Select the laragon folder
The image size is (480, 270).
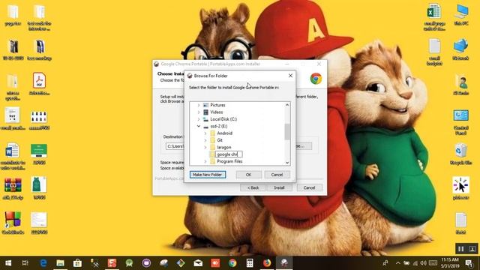pos(223,147)
